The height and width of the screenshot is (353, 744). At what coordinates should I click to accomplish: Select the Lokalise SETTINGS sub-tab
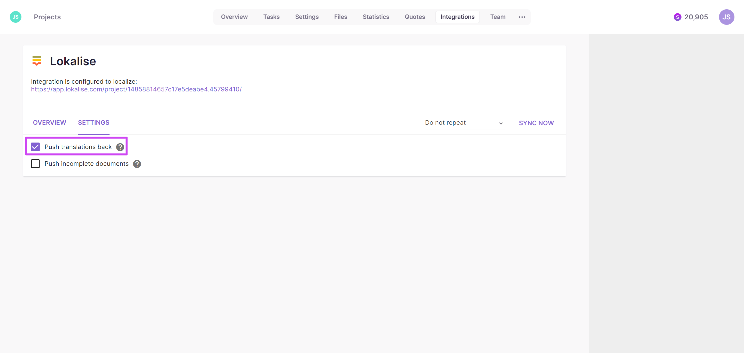(94, 123)
